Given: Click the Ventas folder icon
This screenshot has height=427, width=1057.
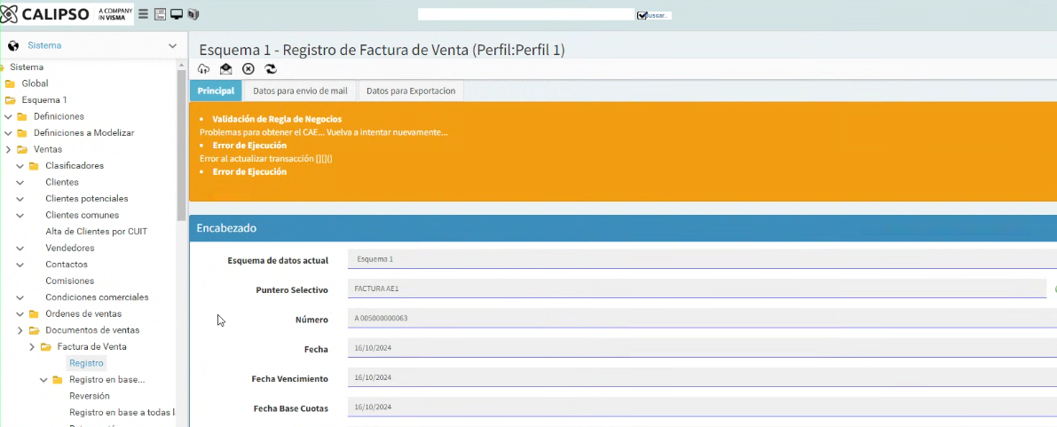Looking at the screenshot, I should 21,149.
